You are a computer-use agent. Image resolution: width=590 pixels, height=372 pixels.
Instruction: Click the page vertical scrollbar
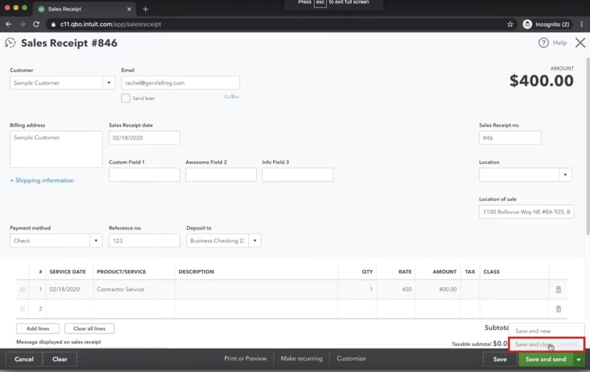tap(588, 147)
